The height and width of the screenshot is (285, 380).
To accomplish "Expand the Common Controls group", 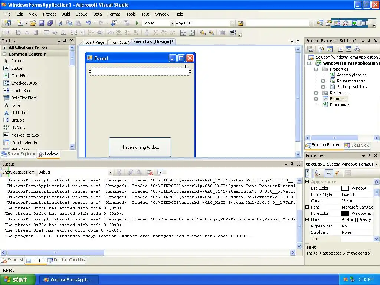I will (x=4, y=54).
